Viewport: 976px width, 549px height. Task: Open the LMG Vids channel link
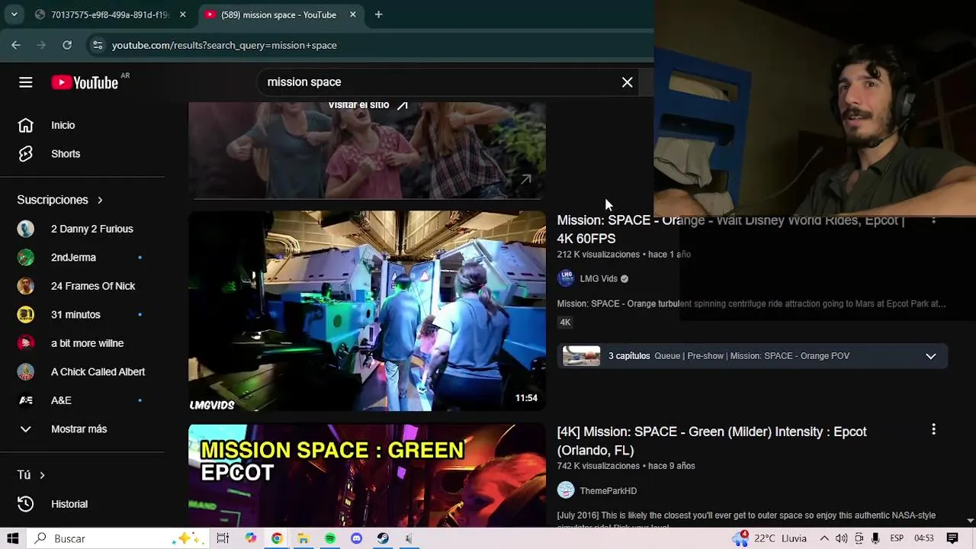click(x=599, y=279)
